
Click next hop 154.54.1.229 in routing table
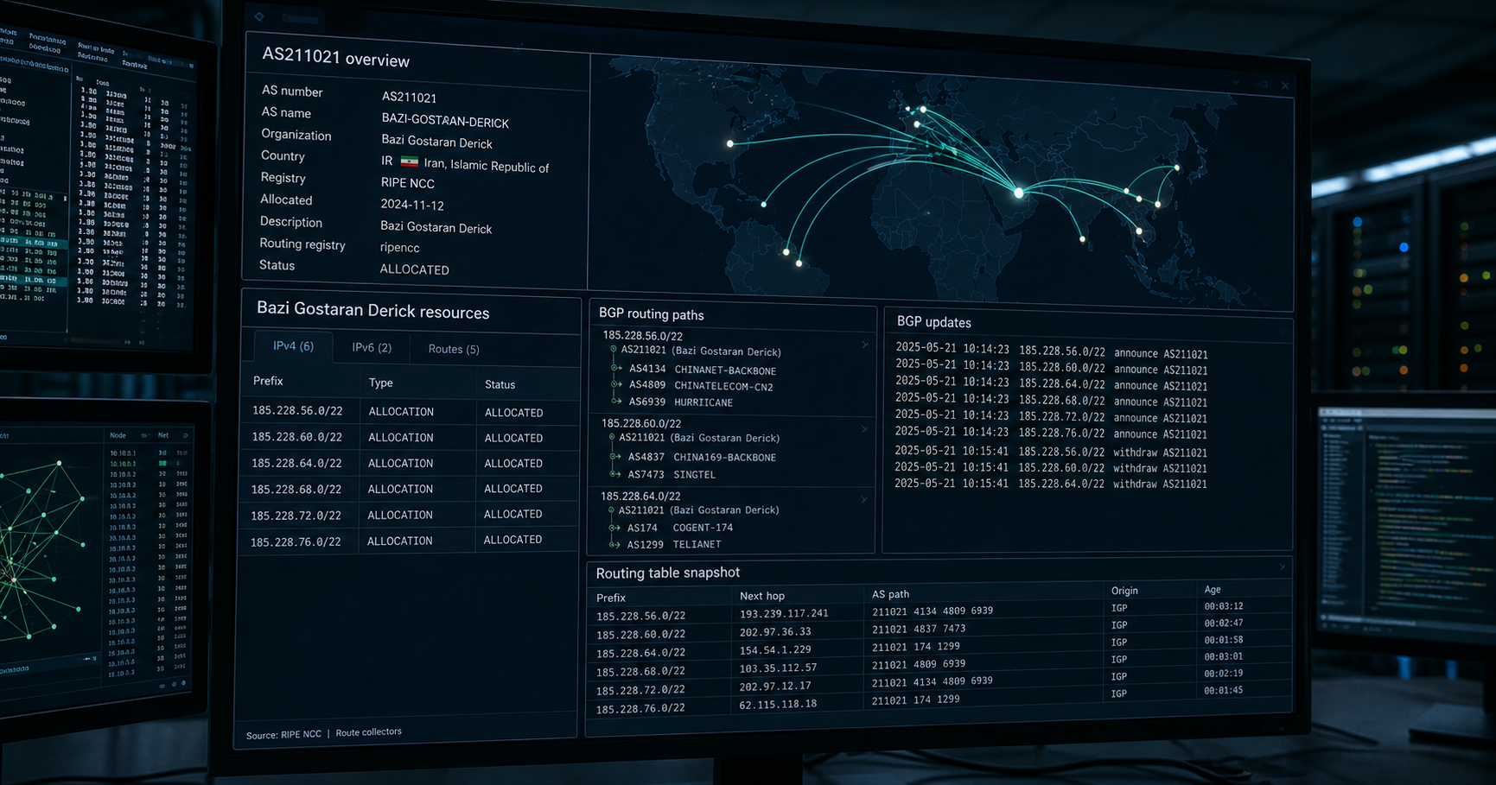[x=775, y=649]
